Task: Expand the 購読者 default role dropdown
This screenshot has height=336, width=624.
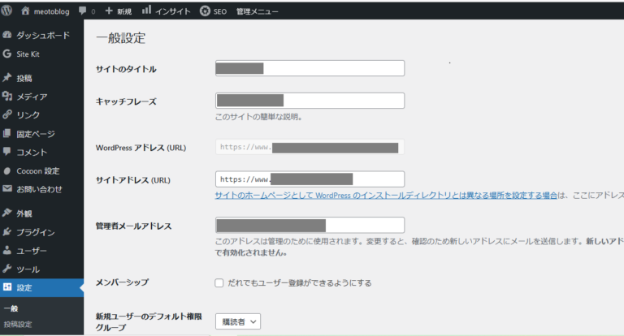Action: 238,322
